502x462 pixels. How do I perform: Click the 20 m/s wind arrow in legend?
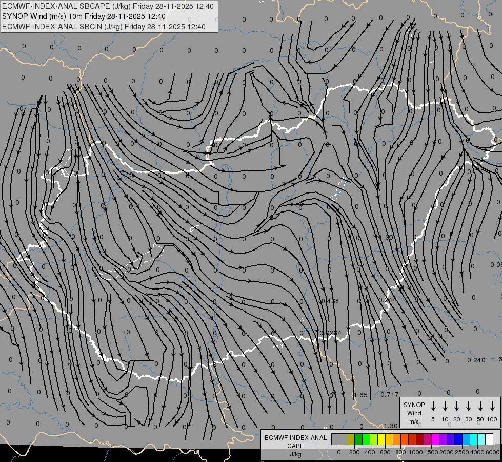point(456,406)
